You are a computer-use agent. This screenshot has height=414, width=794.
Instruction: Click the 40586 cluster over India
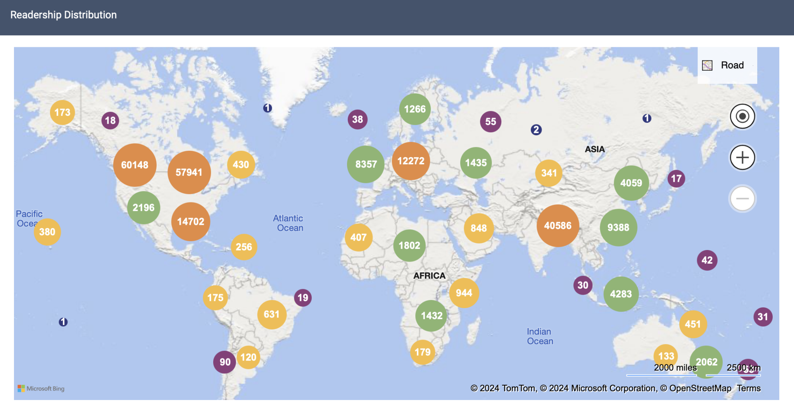pos(558,226)
